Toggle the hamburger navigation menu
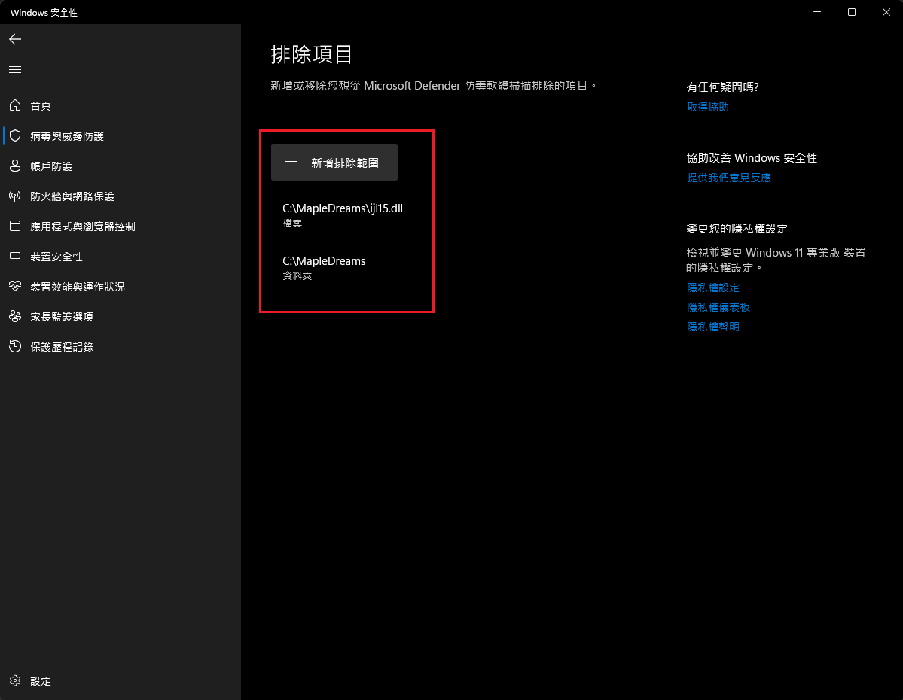This screenshot has width=903, height=700. 15,69
